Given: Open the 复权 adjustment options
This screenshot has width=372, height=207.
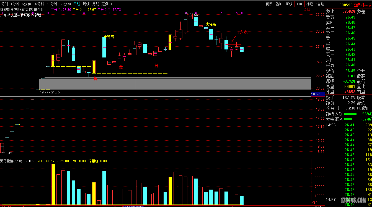Looking at the screenshot, I should (x=269, y=4).
